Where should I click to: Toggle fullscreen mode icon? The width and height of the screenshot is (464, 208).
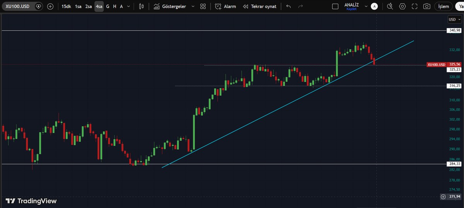pos(415,7)
